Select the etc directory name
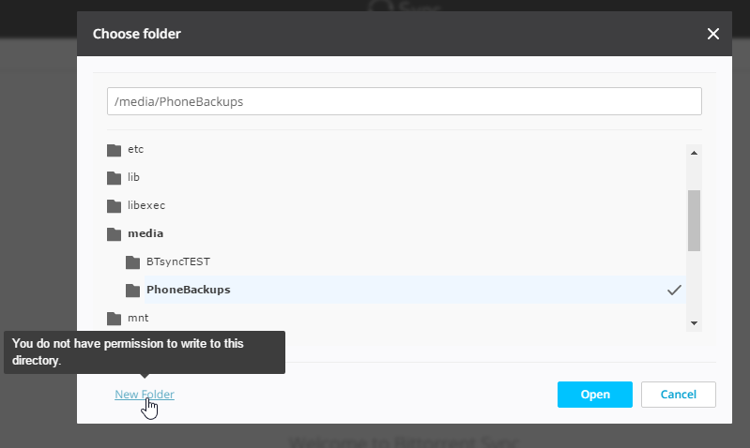This screenshot has width=750, height=448. point(136,150)
